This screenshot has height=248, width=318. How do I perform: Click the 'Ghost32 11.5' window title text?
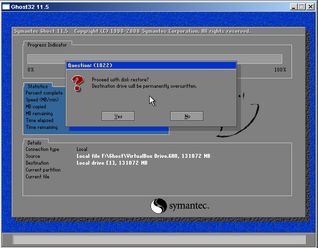30,7
